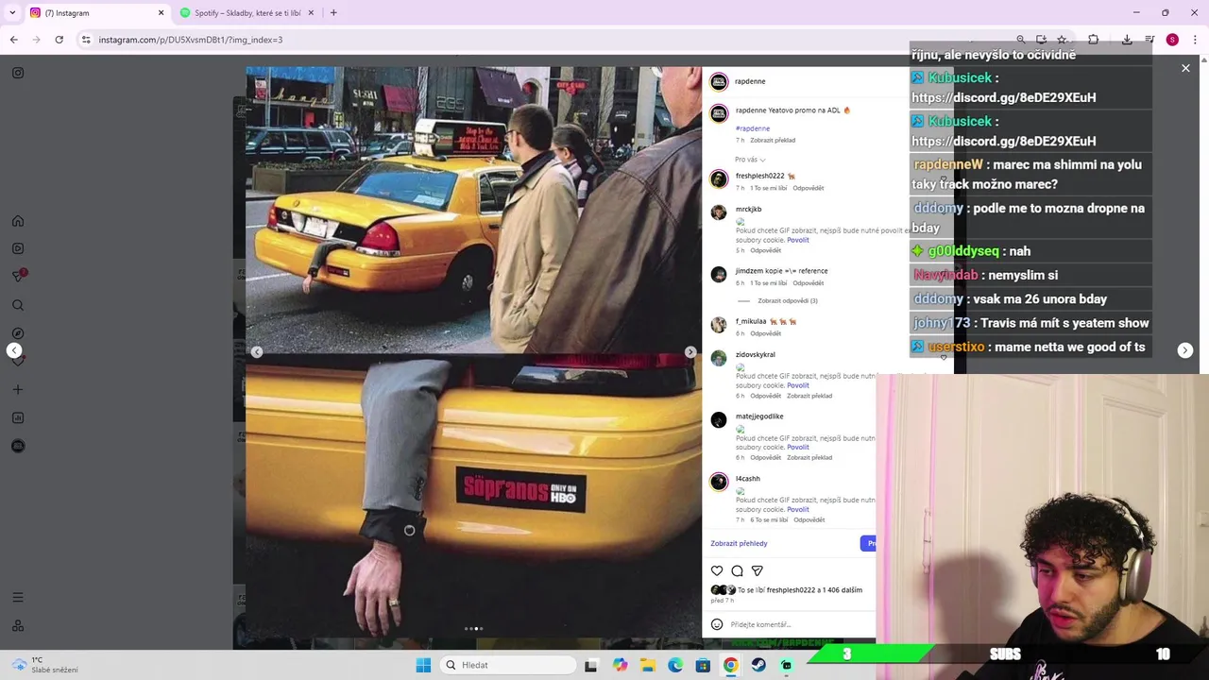
Task: Click 'Odpovědět' under freshplesh0222 comment
Action: 809,188
